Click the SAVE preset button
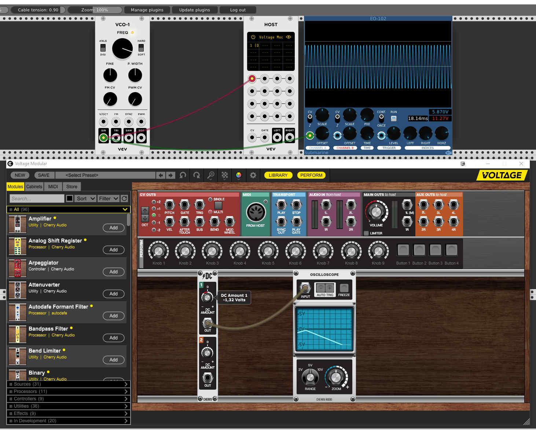 point(44,175)
